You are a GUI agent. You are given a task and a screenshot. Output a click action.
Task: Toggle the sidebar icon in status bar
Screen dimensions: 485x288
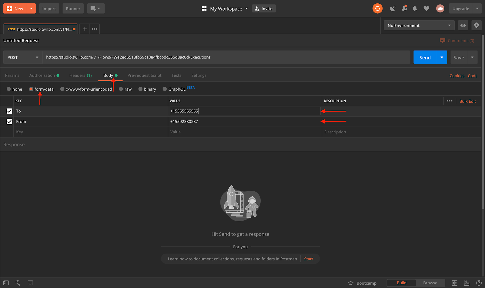(x=6, y=283)
